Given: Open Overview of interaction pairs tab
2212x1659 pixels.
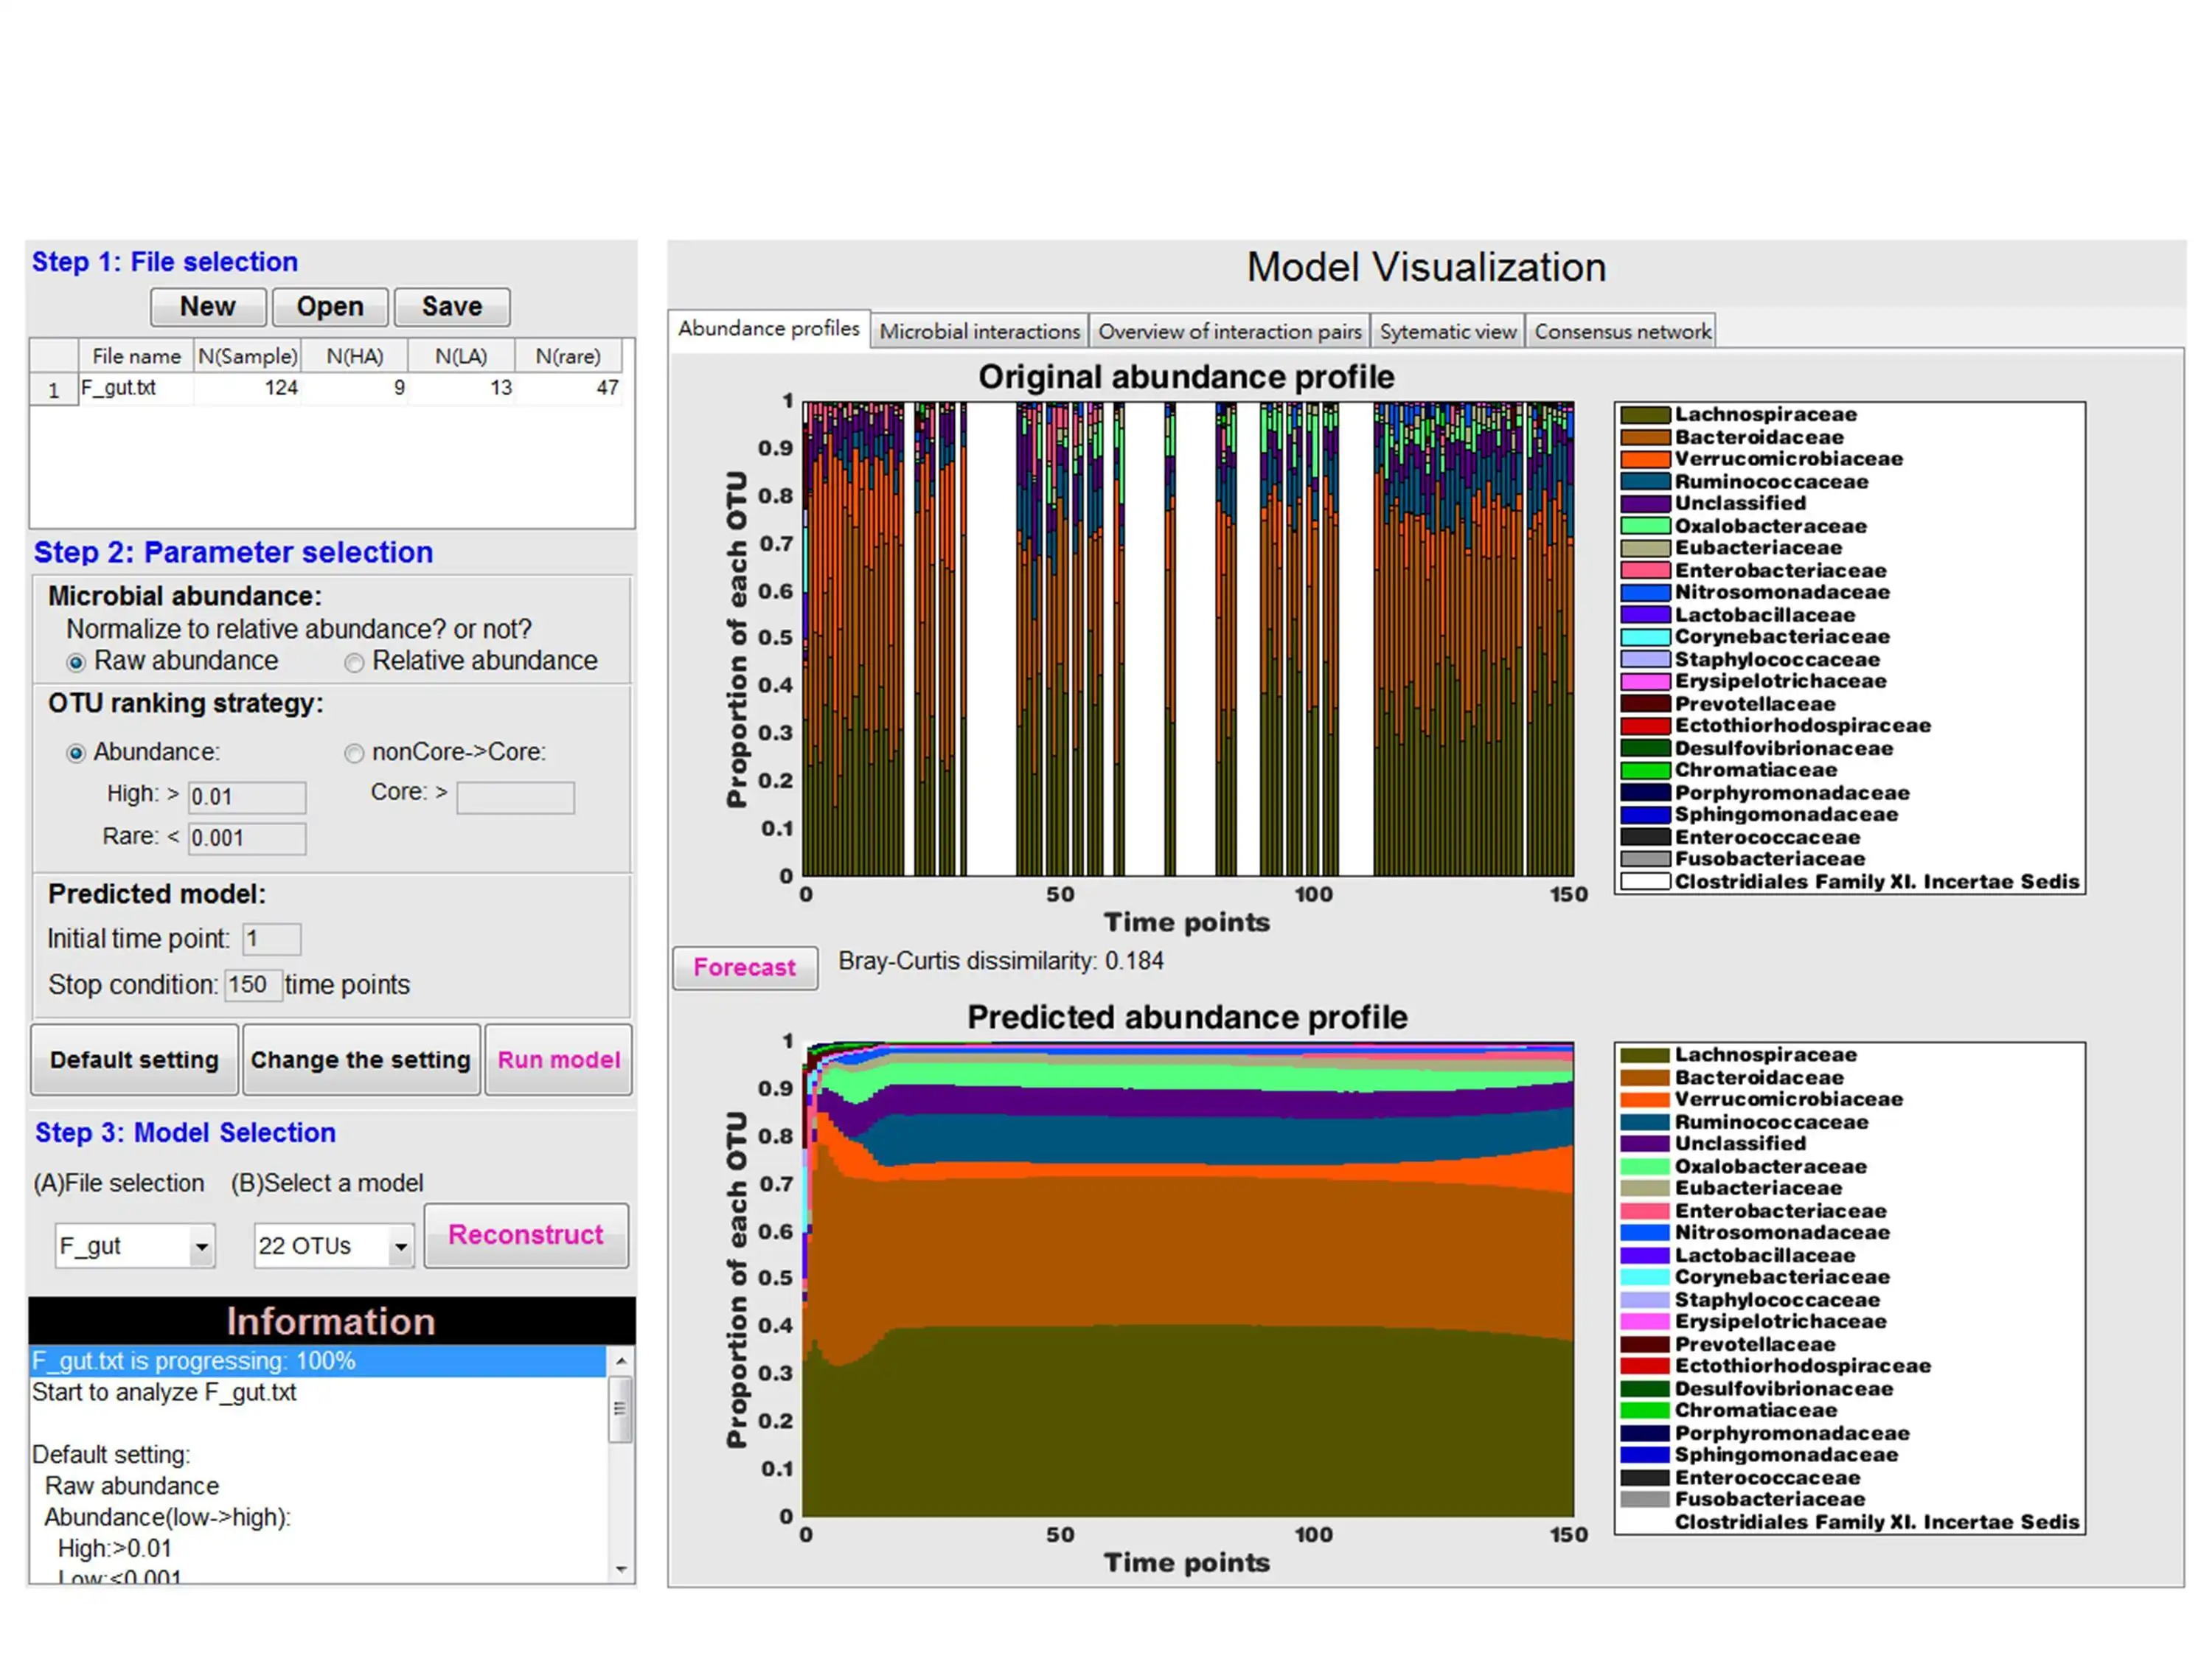Looking at the screenshot, I should coord(1230,331).
